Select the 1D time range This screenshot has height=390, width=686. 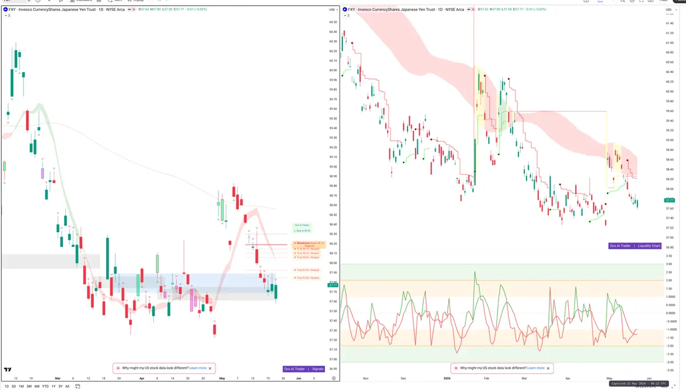(6, 387)
